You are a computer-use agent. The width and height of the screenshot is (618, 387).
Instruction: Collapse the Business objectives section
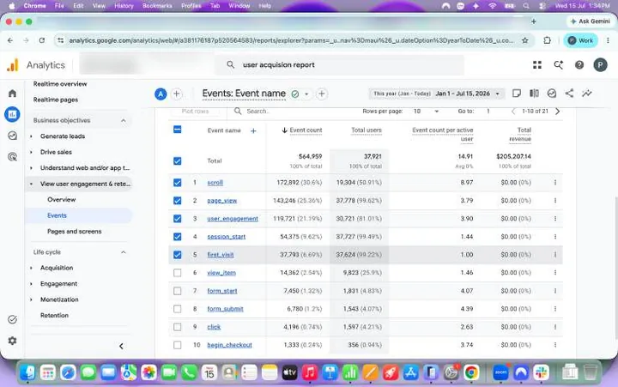(x=124, y=121)
